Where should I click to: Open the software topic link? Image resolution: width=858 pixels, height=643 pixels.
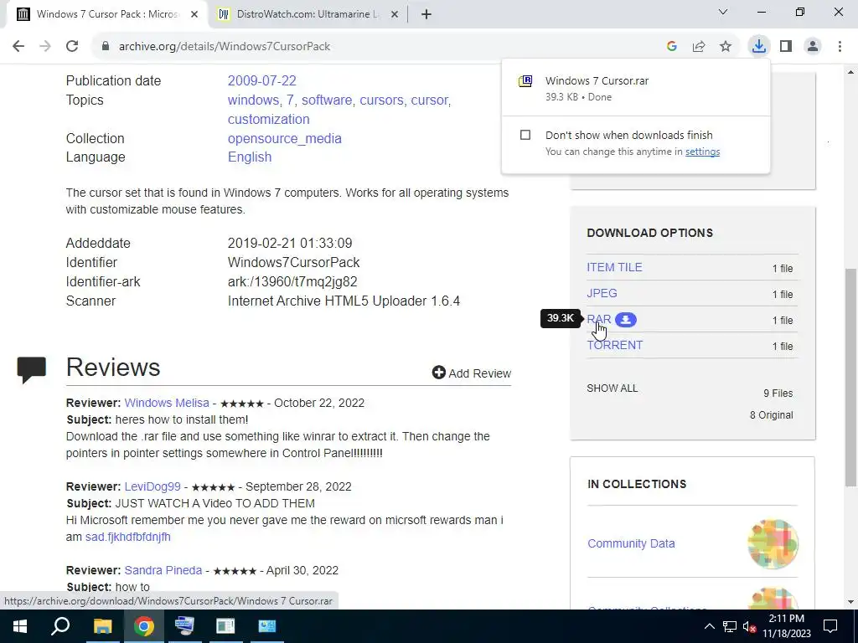[x=327, y=100]
